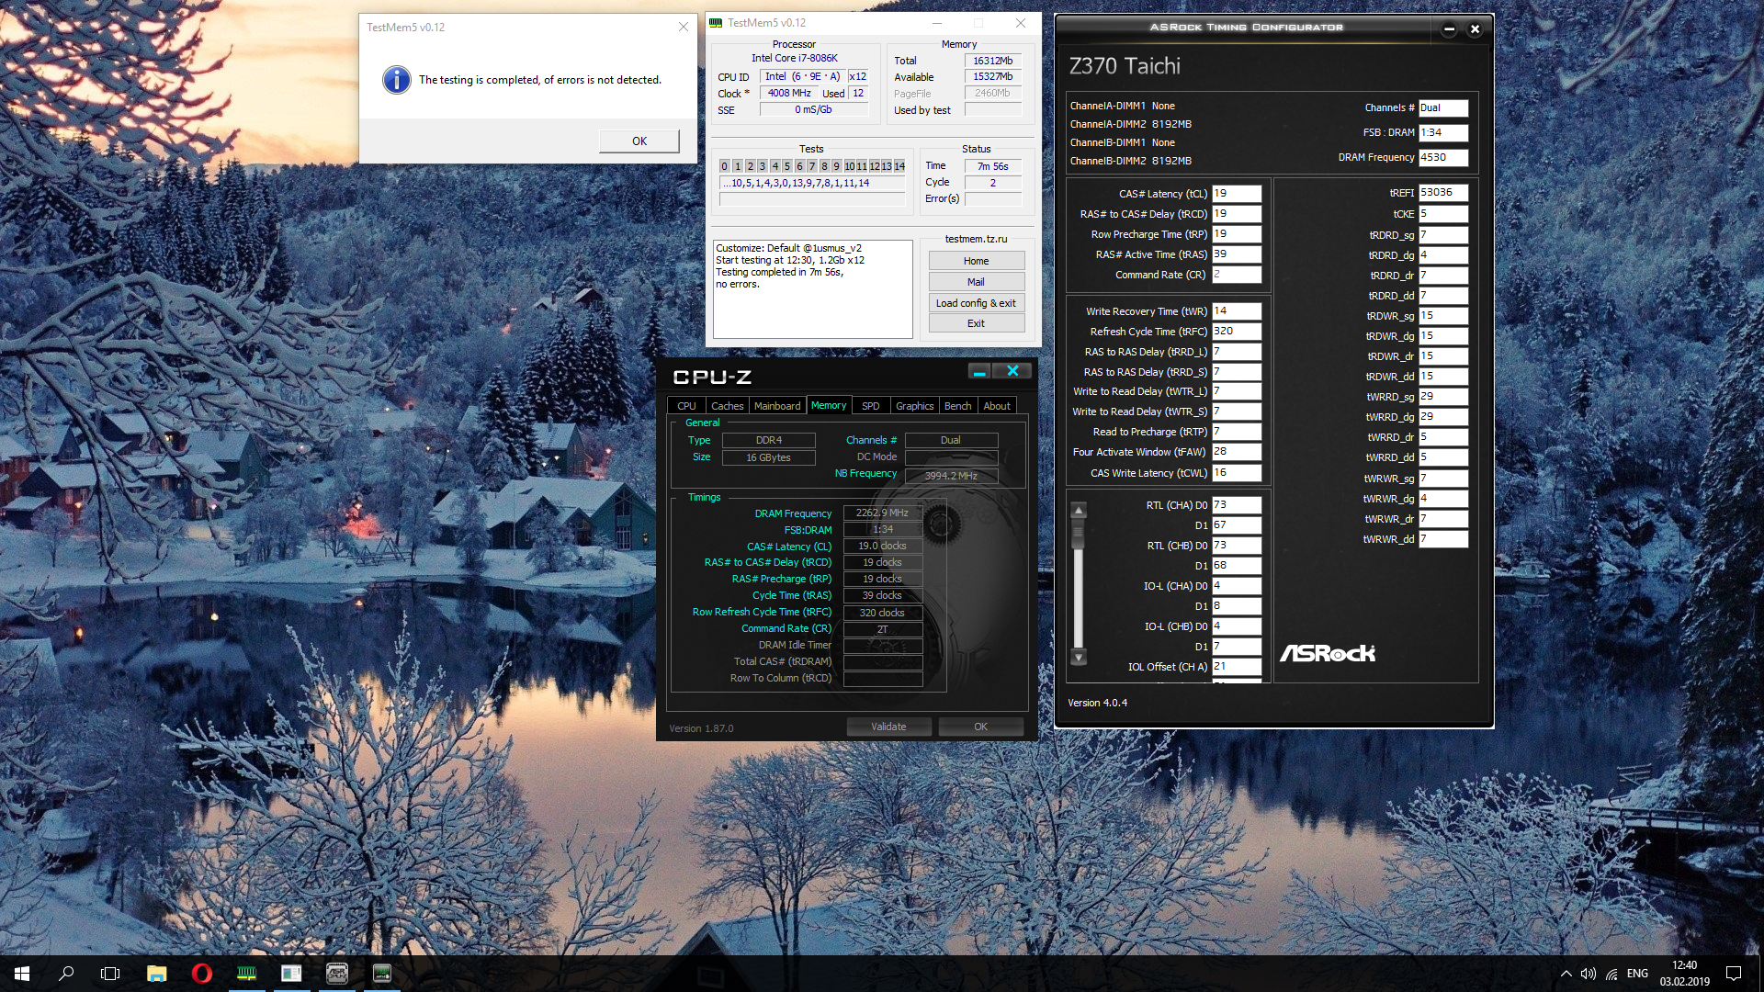Click the Validate button in CPU-Z
Viewport: 1764px width, 992px height.
(x=888, y=727)
